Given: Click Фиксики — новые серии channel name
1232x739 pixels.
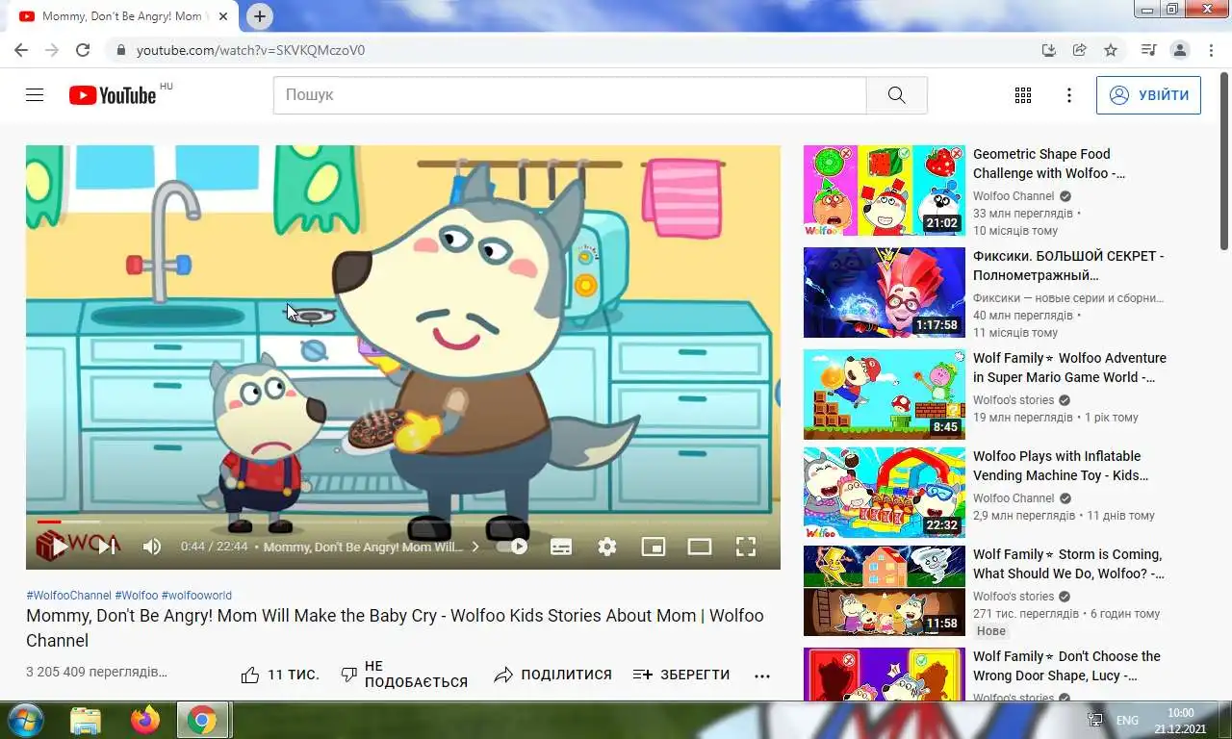Looking at the screenshot, I should (x=1068, y=298).
